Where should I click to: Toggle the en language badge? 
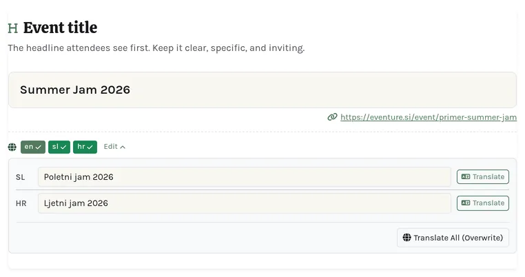coord(33,147)
